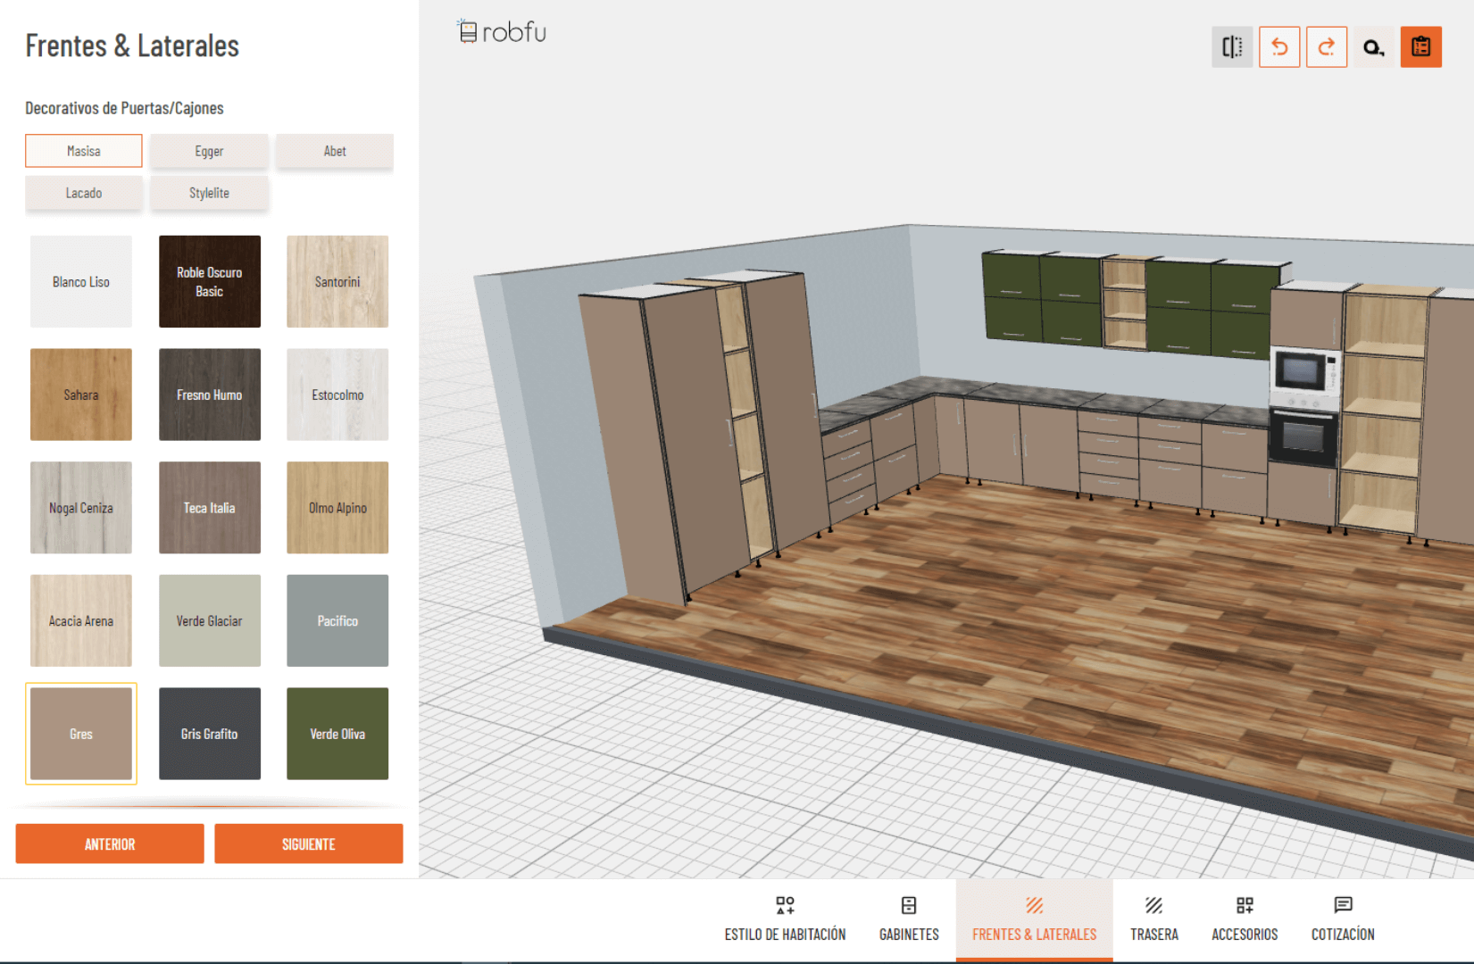Open the Cotización step

coord(1342,919)
